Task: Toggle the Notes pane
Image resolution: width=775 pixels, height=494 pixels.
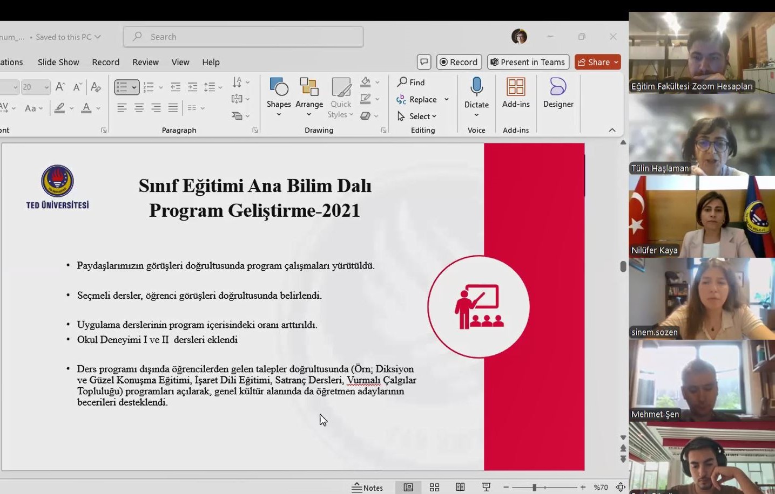Action: point(367,487)
